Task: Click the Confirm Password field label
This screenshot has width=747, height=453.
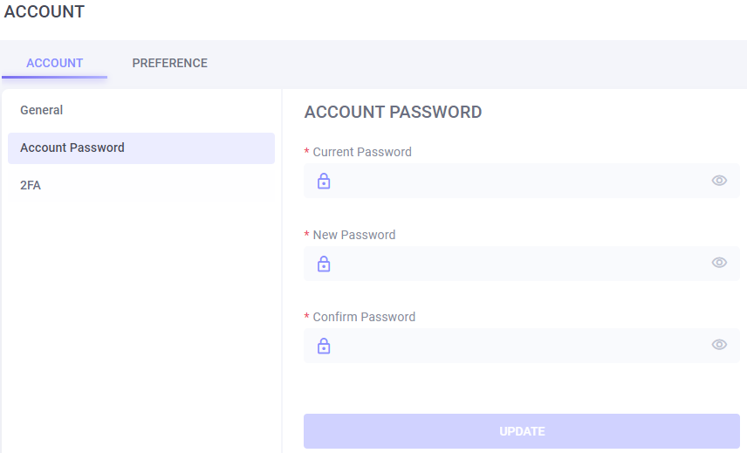Action: pyautogui.click(x=364, y=317)
